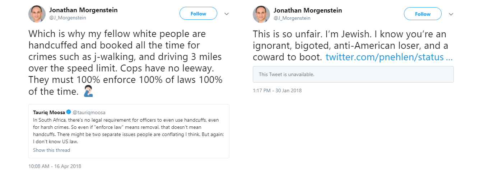This screenshot has width=484, height=173.
Task: Click the "This Tweet is unavailable" box
Action: (x=353, y=75)
